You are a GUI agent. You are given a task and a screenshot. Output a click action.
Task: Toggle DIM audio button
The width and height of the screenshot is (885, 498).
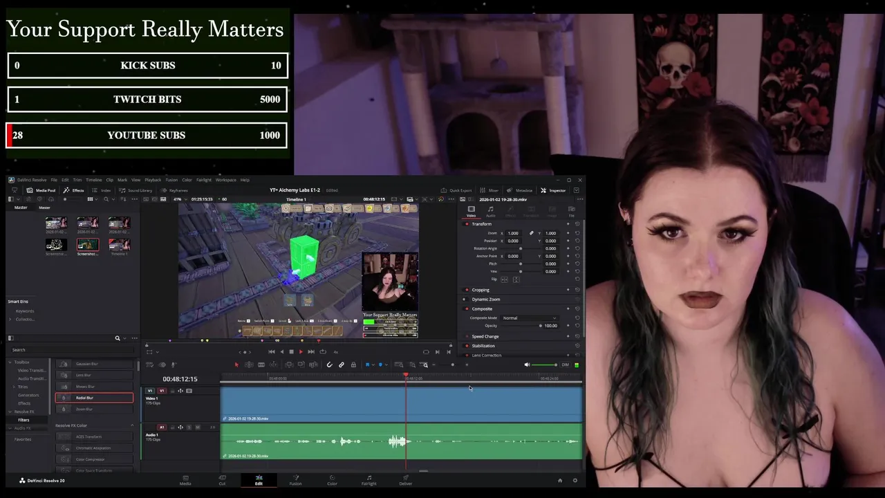coord(565,365)
